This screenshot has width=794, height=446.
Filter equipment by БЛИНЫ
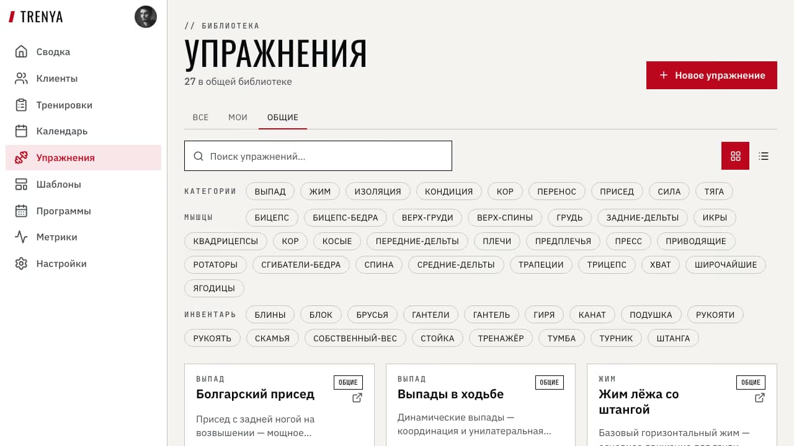point(270,315)
